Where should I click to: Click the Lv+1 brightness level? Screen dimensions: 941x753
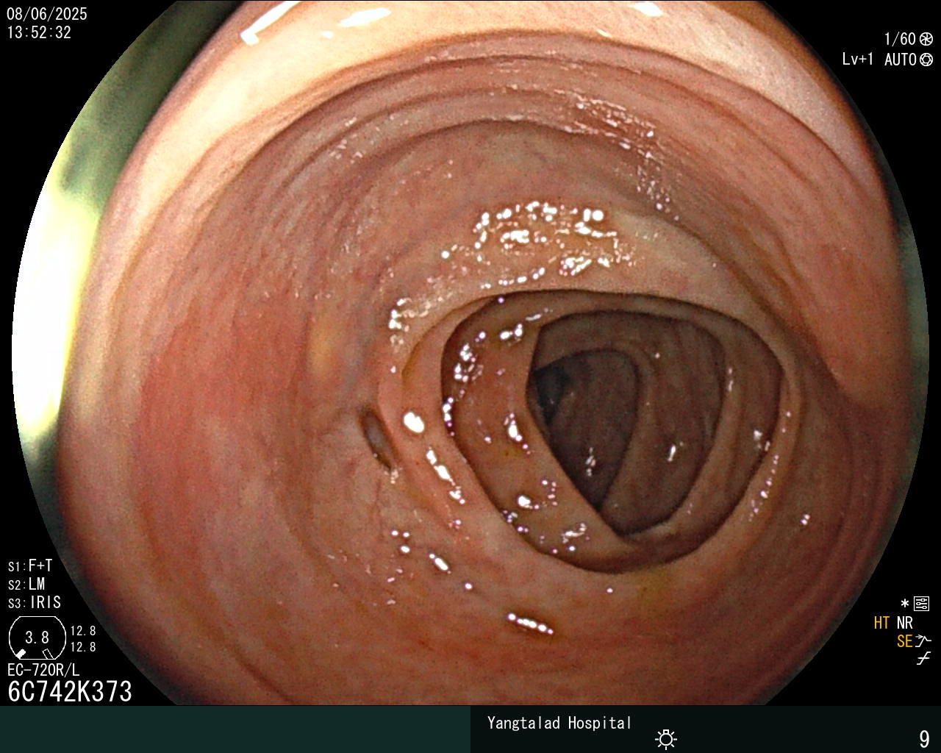point(858,60)
